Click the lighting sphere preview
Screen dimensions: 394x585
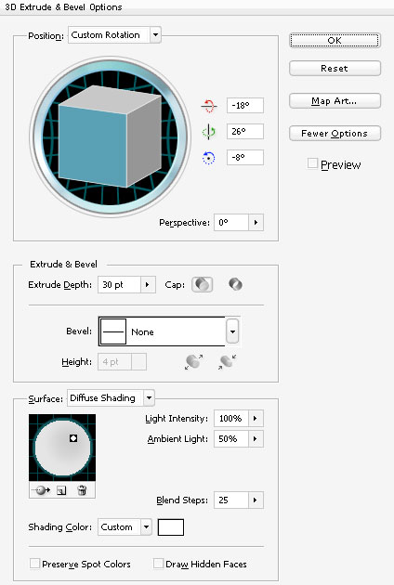tap(62, 448)
